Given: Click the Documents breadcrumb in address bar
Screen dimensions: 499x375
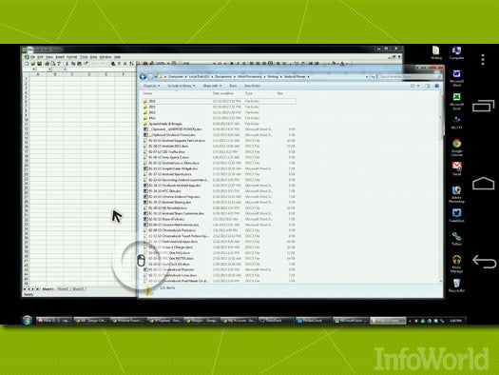Looking at the screenshot, I should pyautogui.click(x=223, y=77).
